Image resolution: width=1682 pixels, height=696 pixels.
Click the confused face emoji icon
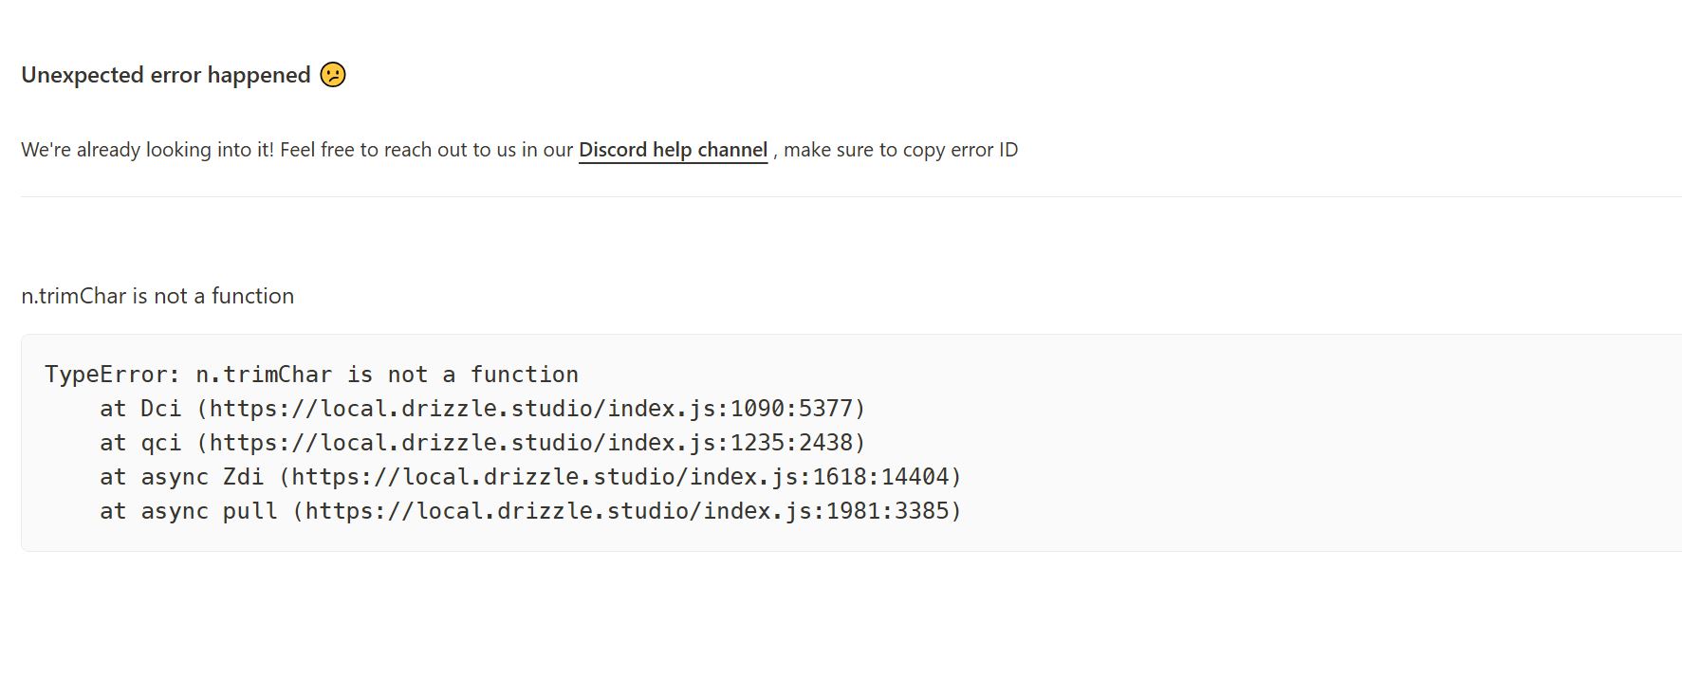click(x=333, y=75)
